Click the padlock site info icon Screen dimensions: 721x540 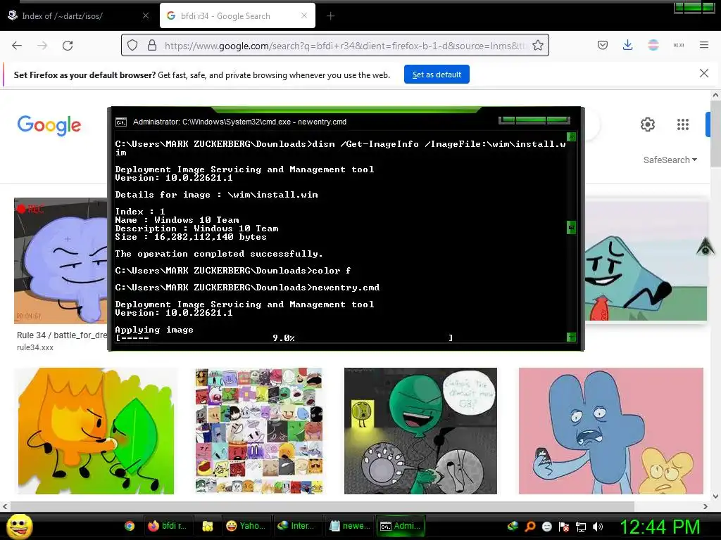point(152,46)
